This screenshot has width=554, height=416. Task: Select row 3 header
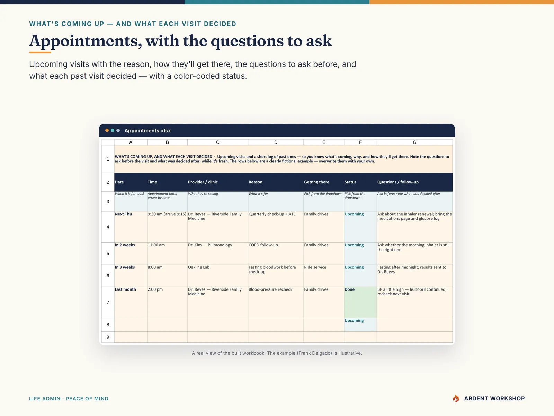(x=108, y=201)
